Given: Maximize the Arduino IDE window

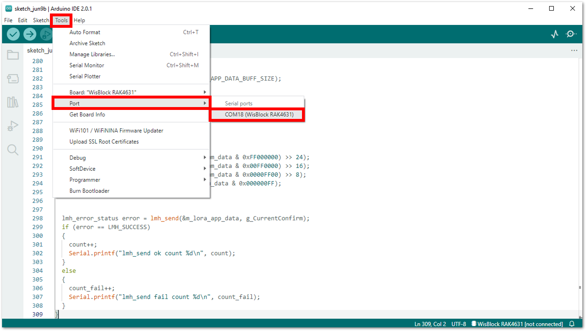Looking at the screenshot, I should (552, 9).
